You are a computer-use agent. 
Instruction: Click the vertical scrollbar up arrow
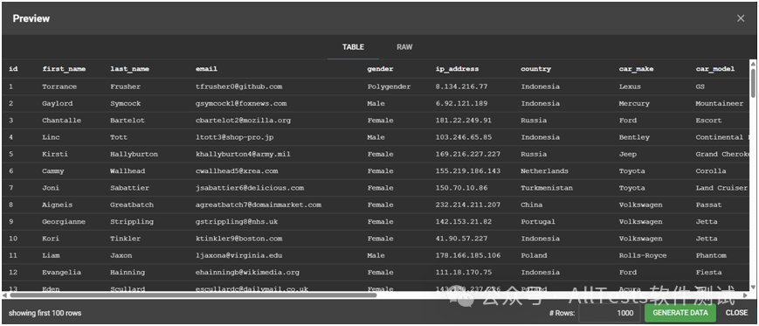(753, 63)
